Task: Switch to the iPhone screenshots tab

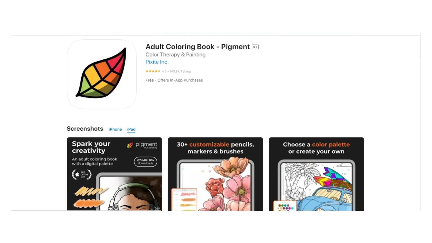Action: [115, 129]
